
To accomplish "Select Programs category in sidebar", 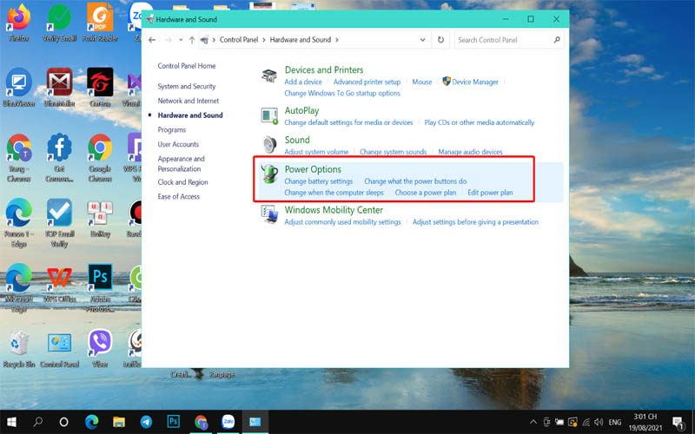I will (x=171, y=129).
